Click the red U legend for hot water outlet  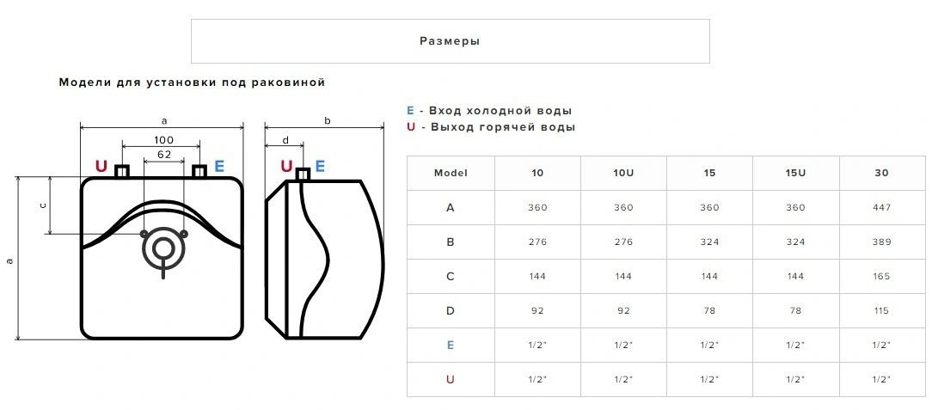(x=411, y=127)
